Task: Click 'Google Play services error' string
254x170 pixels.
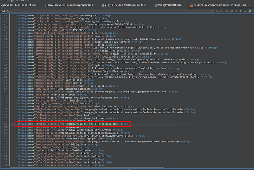Action: (x=121, y=56)
